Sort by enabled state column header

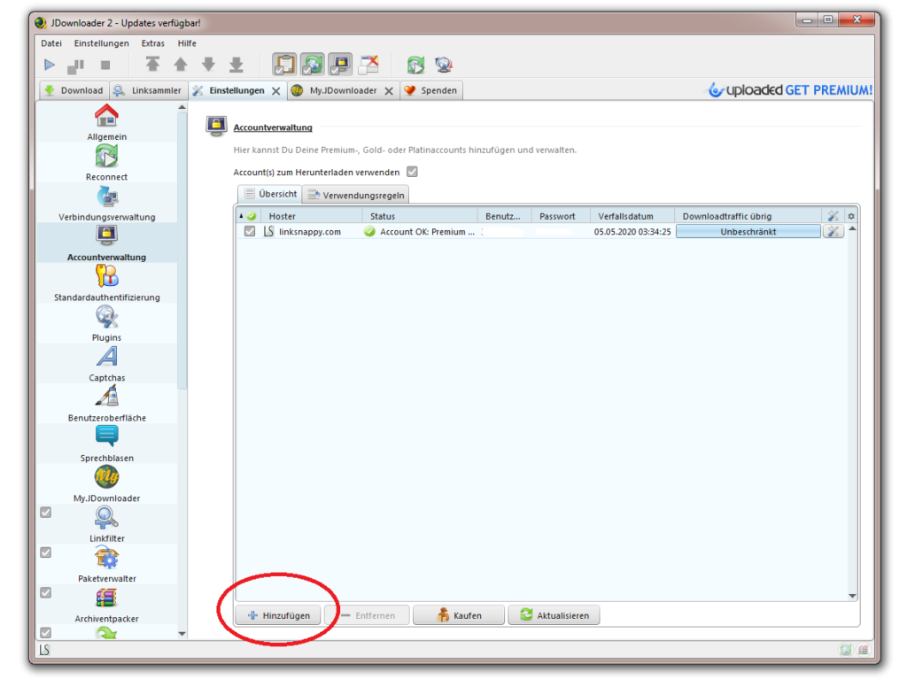pyautogui.click(x=249, y=216)
